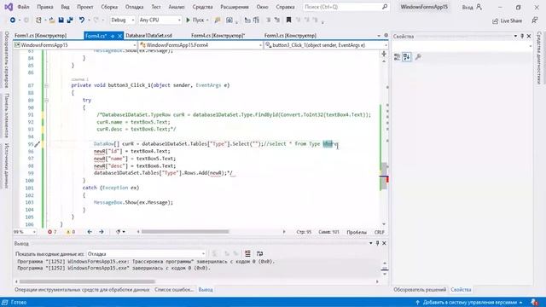Collapse the try block outline marker

[x=46, y=101]
